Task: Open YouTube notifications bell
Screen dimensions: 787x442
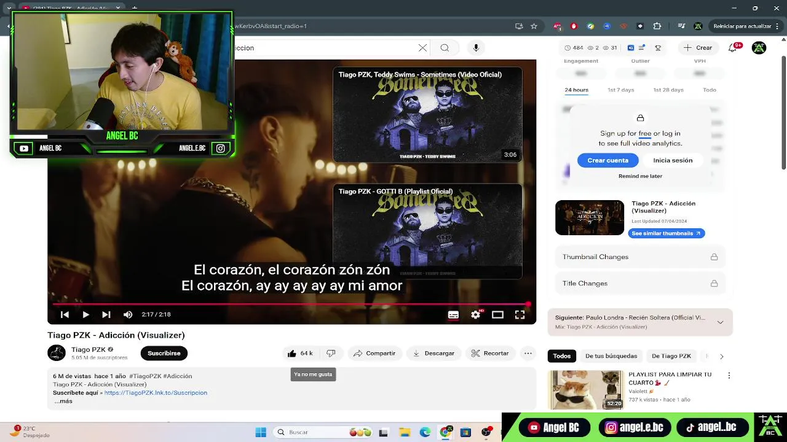Action: [733, 48]
